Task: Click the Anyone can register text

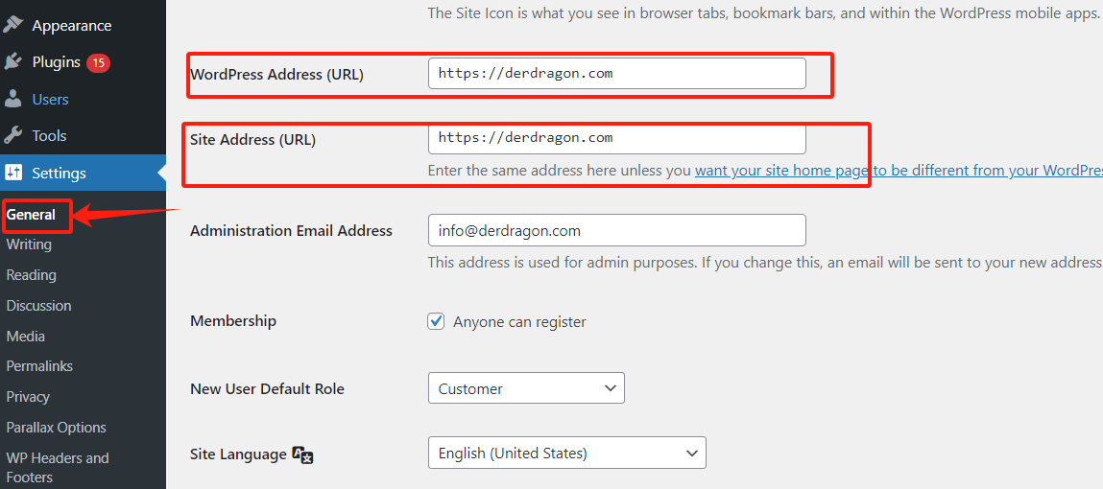Action: click(x=520, y=322)
